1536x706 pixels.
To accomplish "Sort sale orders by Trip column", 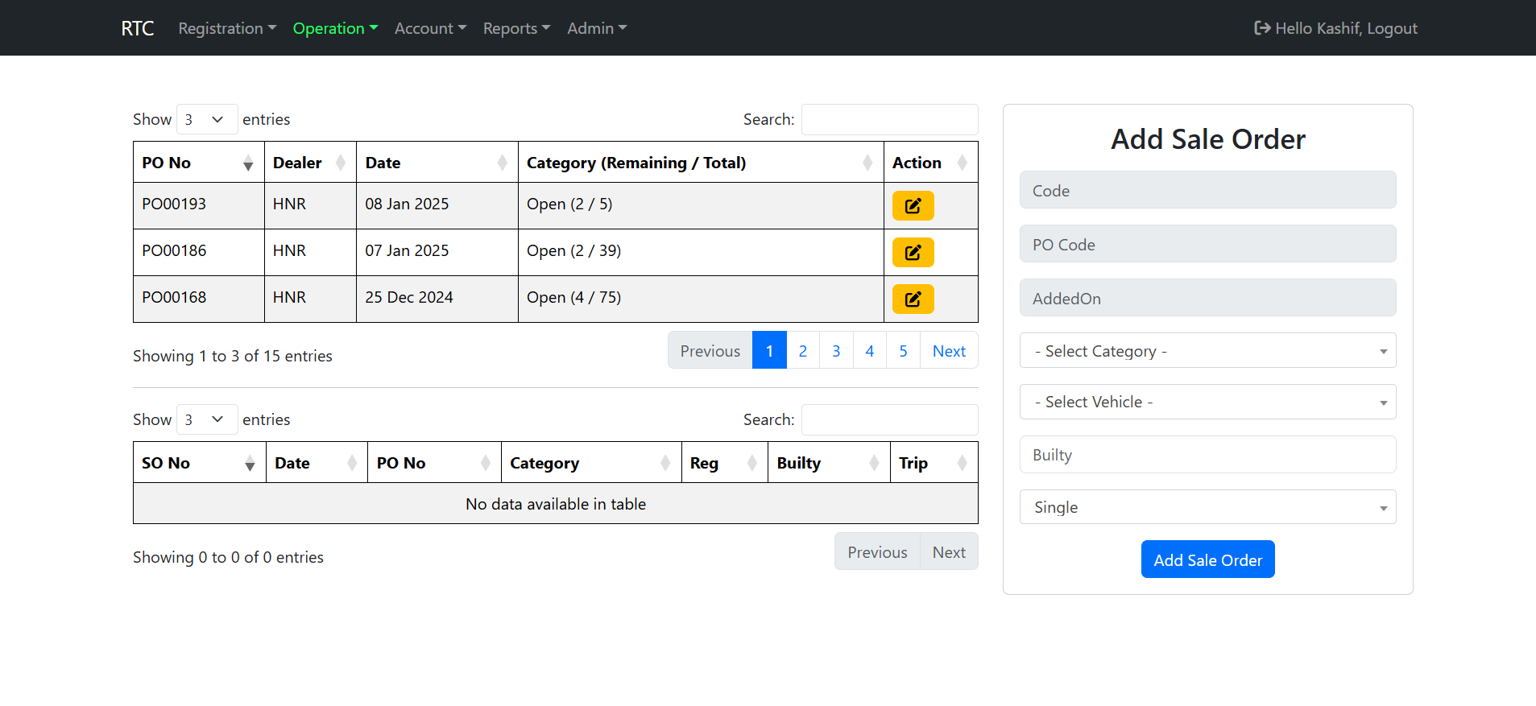I will pos(933,463).
